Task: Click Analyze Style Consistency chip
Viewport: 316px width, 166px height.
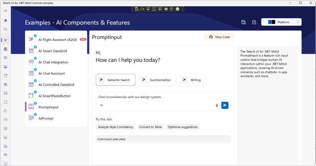Action: (x=115, y=127)
